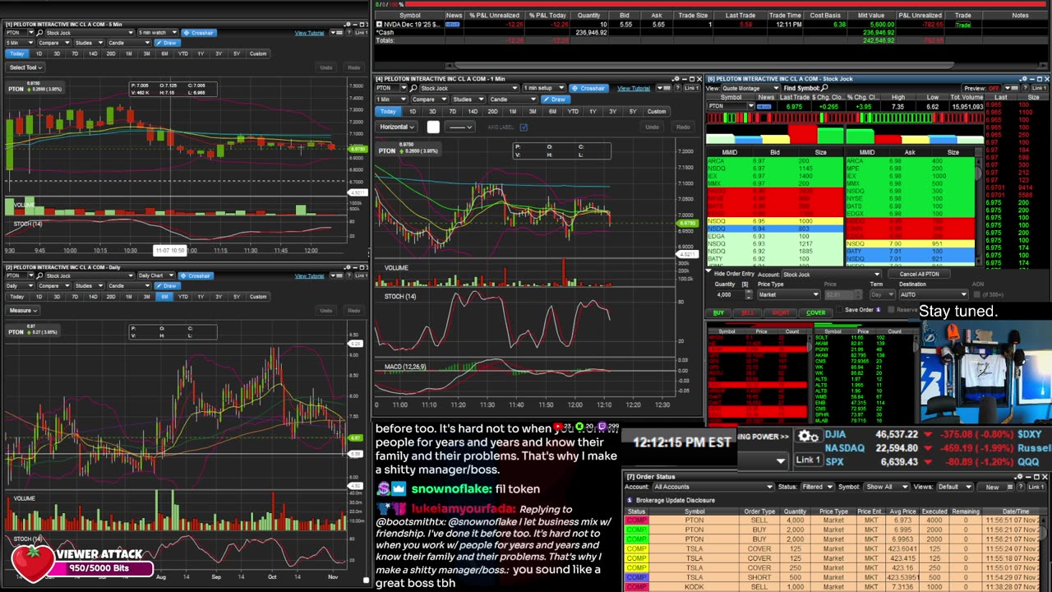The image size is (1052, 592).
Task: Select 6M range tab in Daily chart
Action: pyautogui.click(x=164, y=296)
